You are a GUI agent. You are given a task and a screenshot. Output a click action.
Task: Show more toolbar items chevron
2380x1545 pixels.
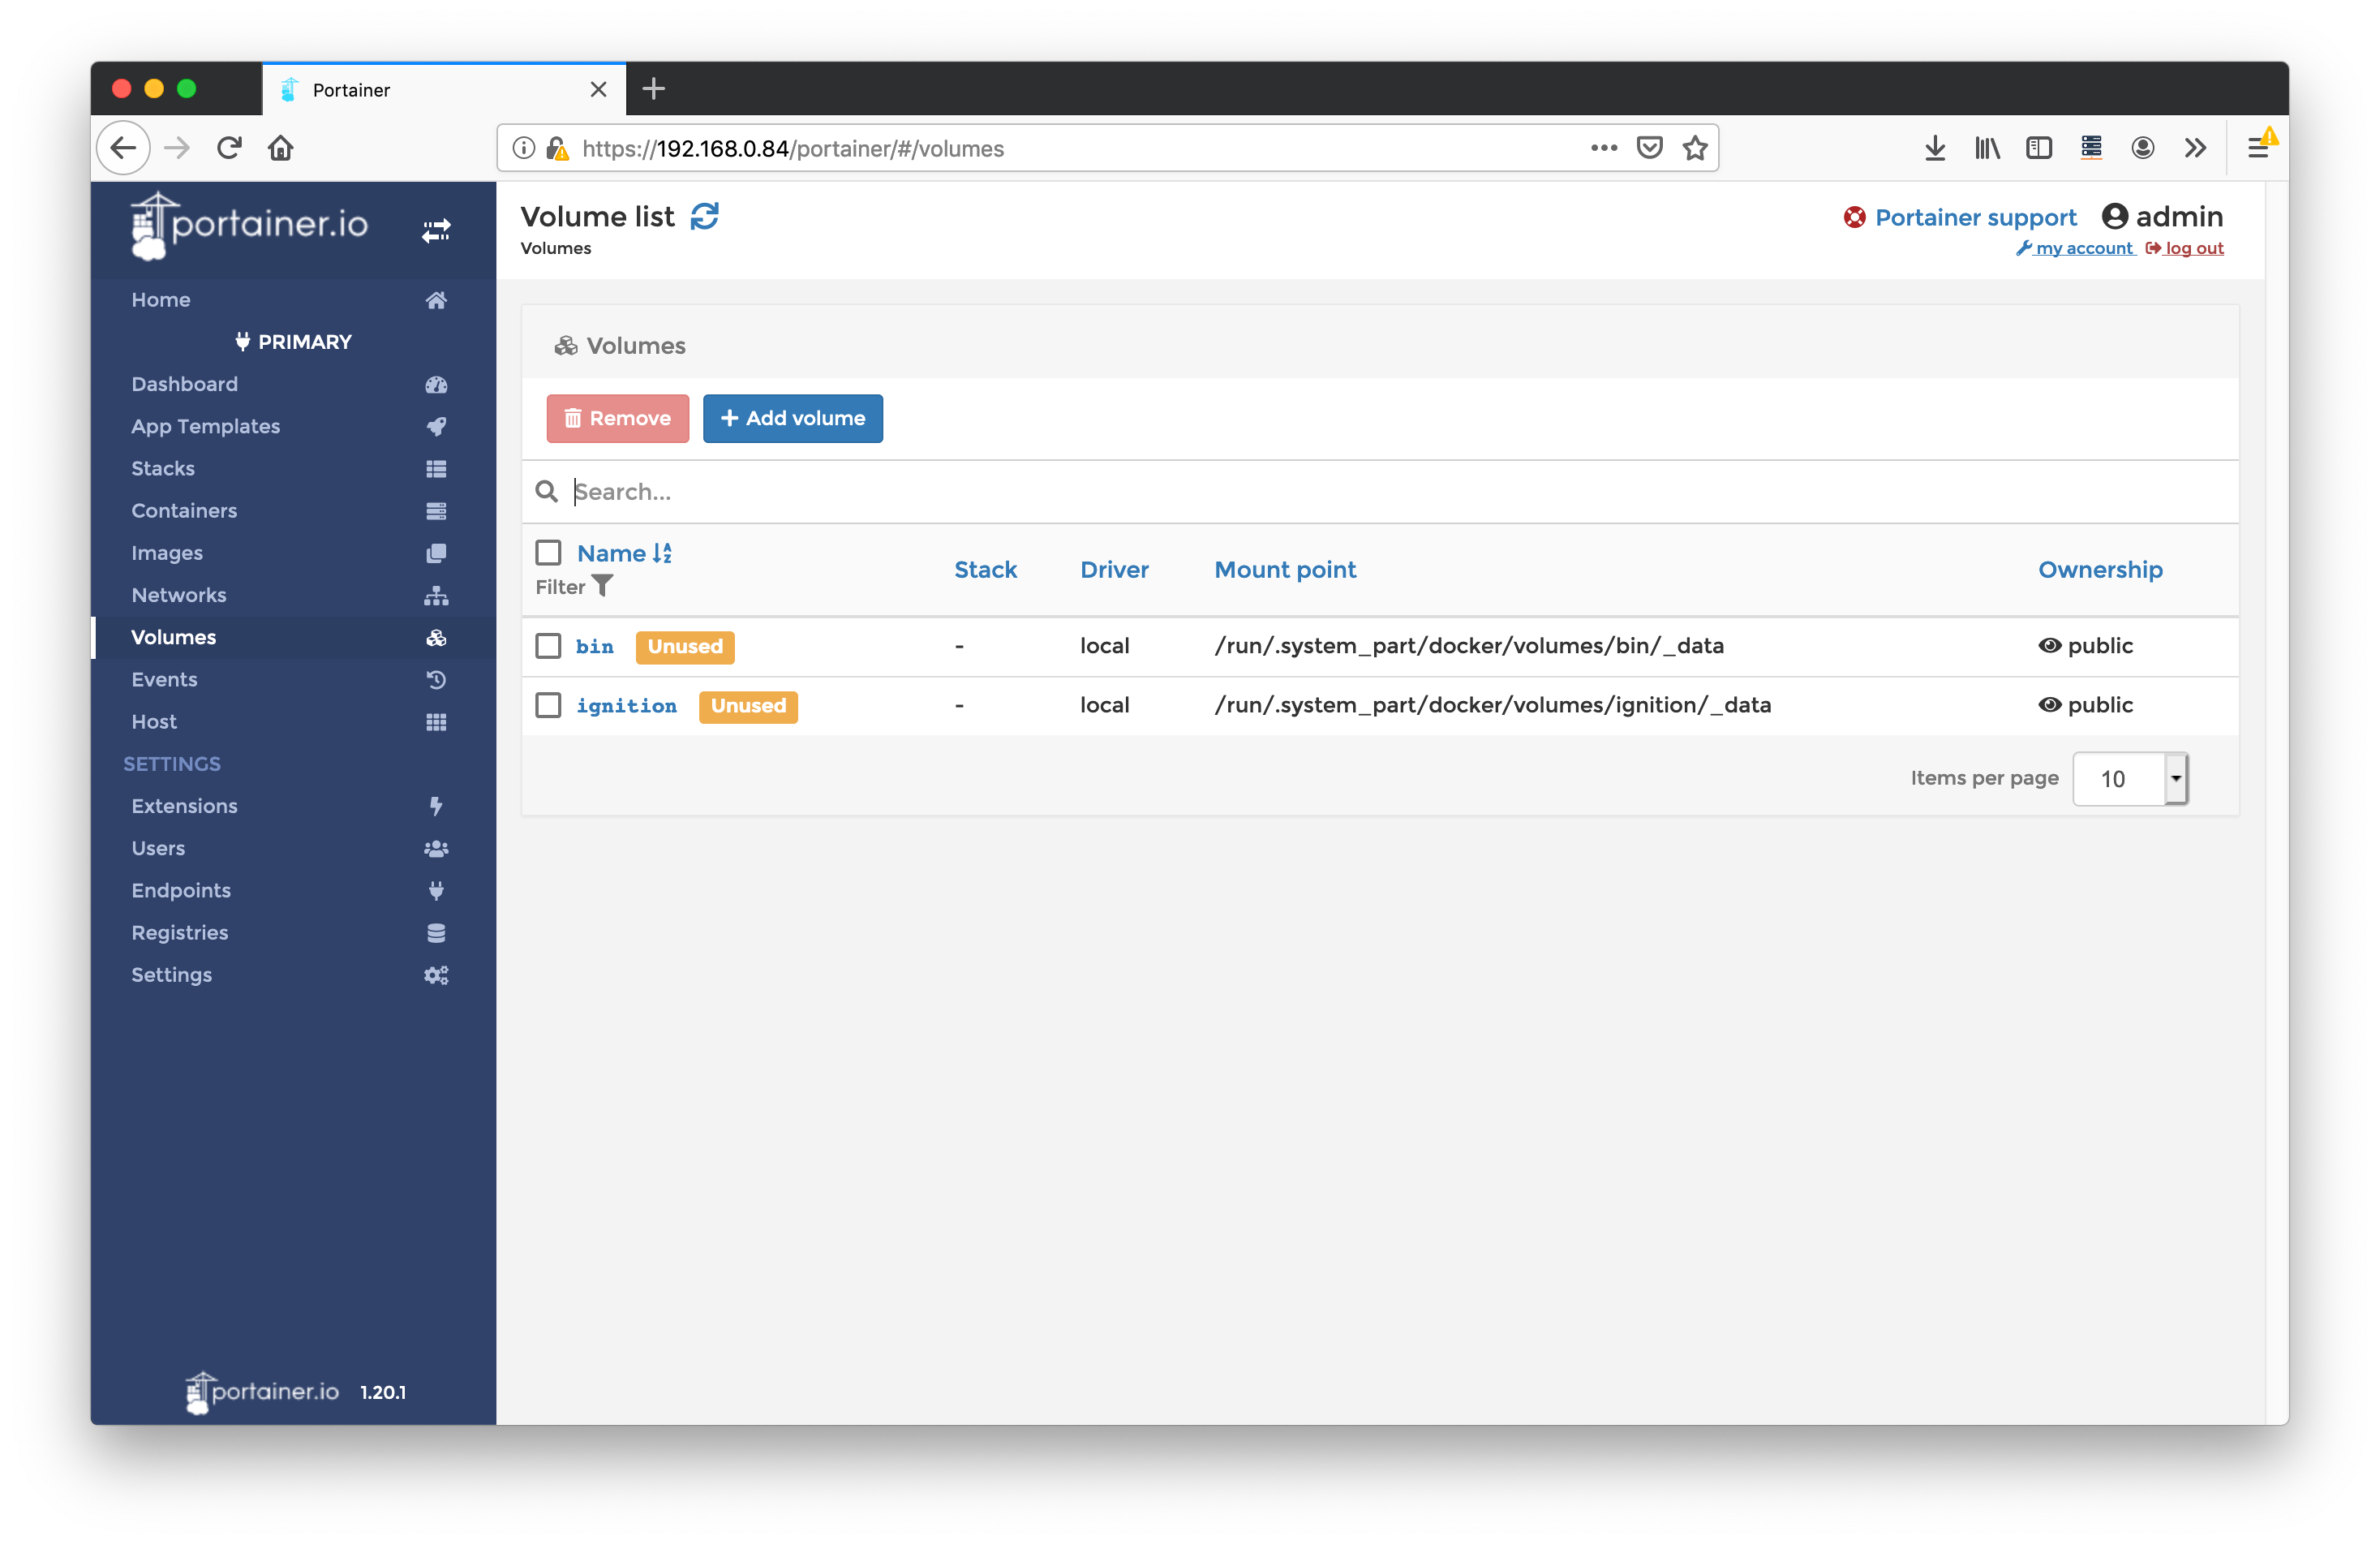tap(2195, 148)
